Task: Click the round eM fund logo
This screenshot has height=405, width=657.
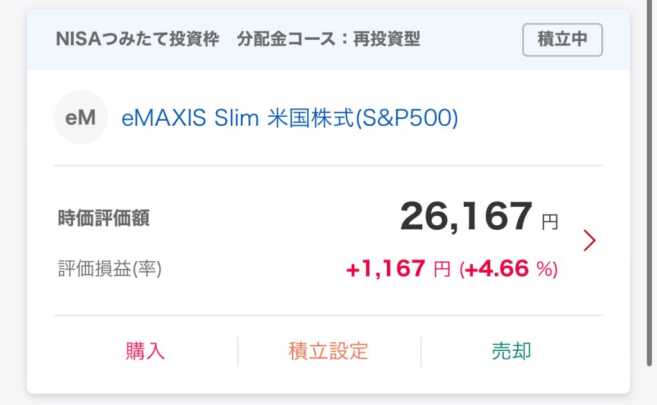Action: point(80,118)
